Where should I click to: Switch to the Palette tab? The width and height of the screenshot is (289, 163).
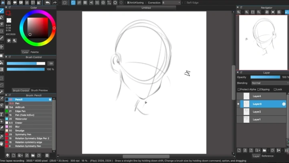click(x=35, y=52)
